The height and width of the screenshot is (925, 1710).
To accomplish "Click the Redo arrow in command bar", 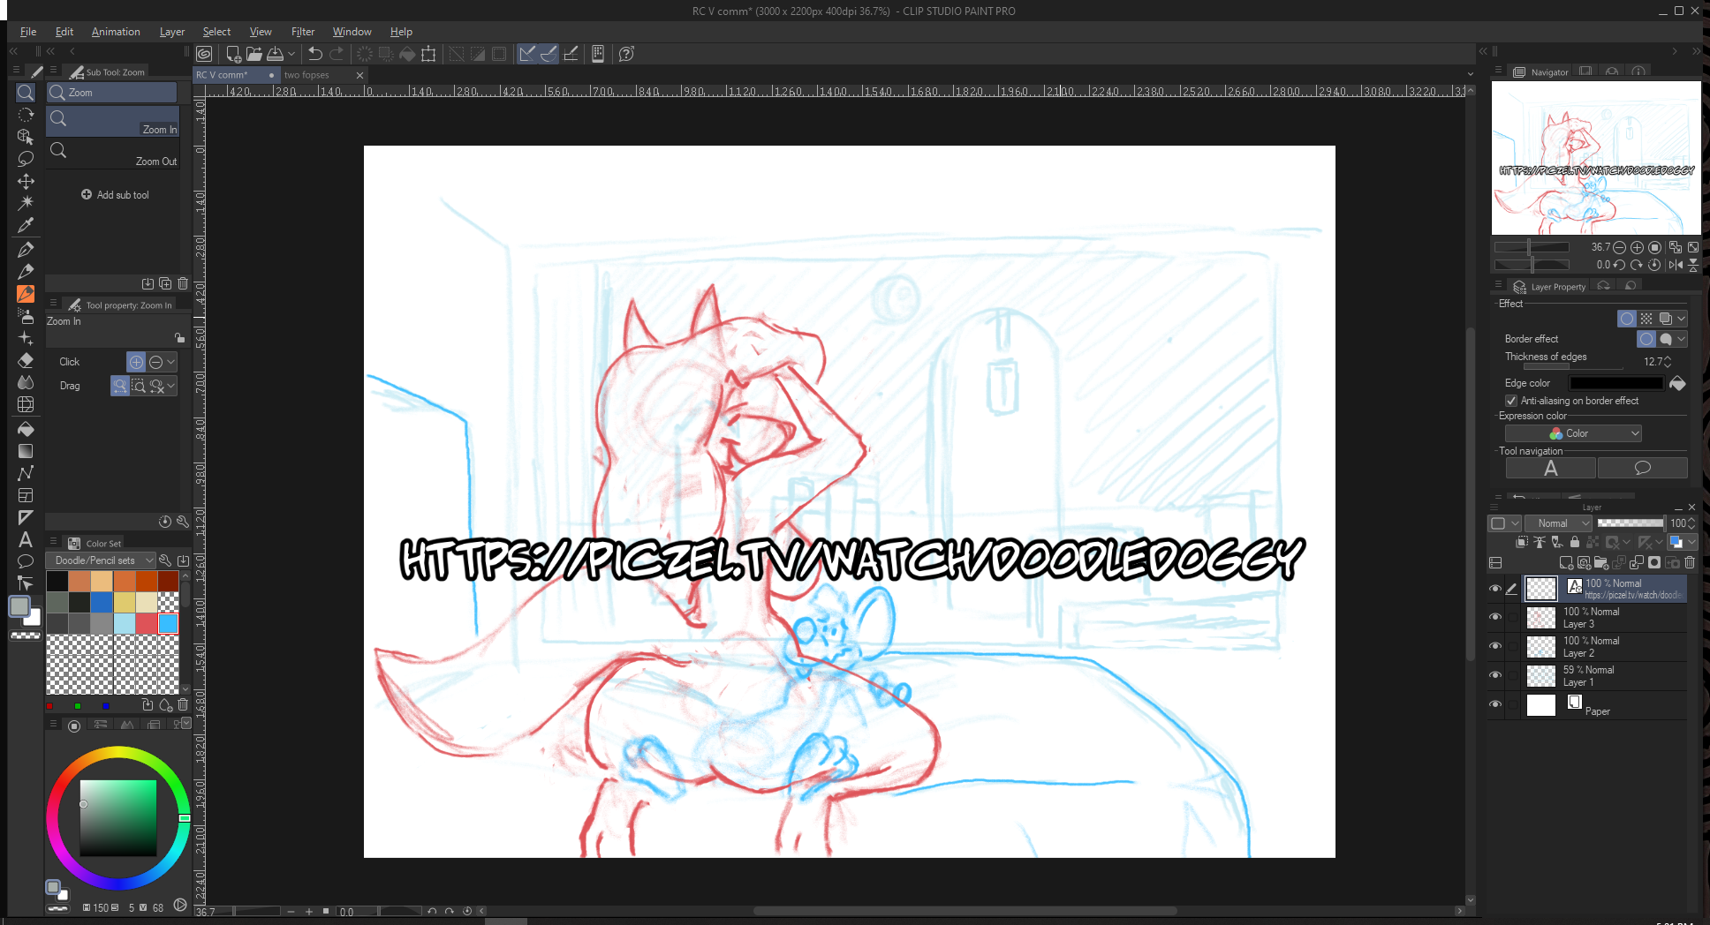I will 337,54.
